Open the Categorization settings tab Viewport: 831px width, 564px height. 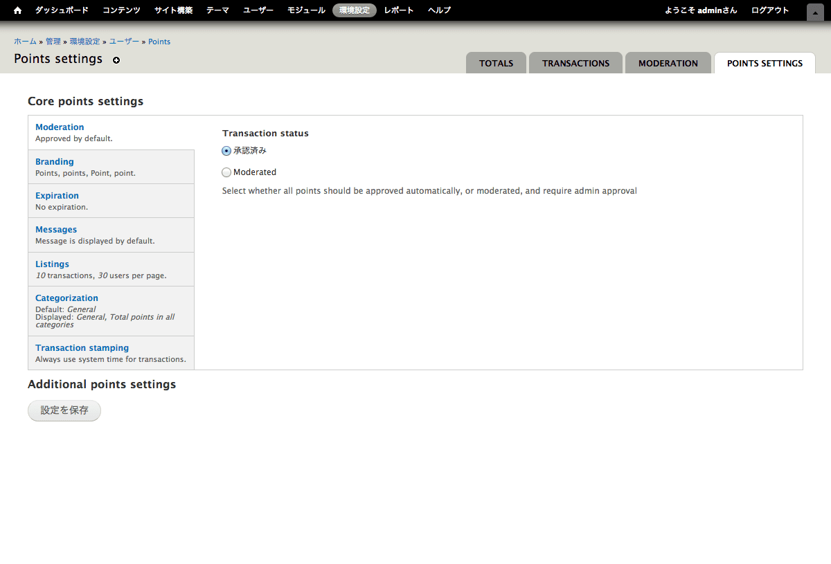click(66, 298)
